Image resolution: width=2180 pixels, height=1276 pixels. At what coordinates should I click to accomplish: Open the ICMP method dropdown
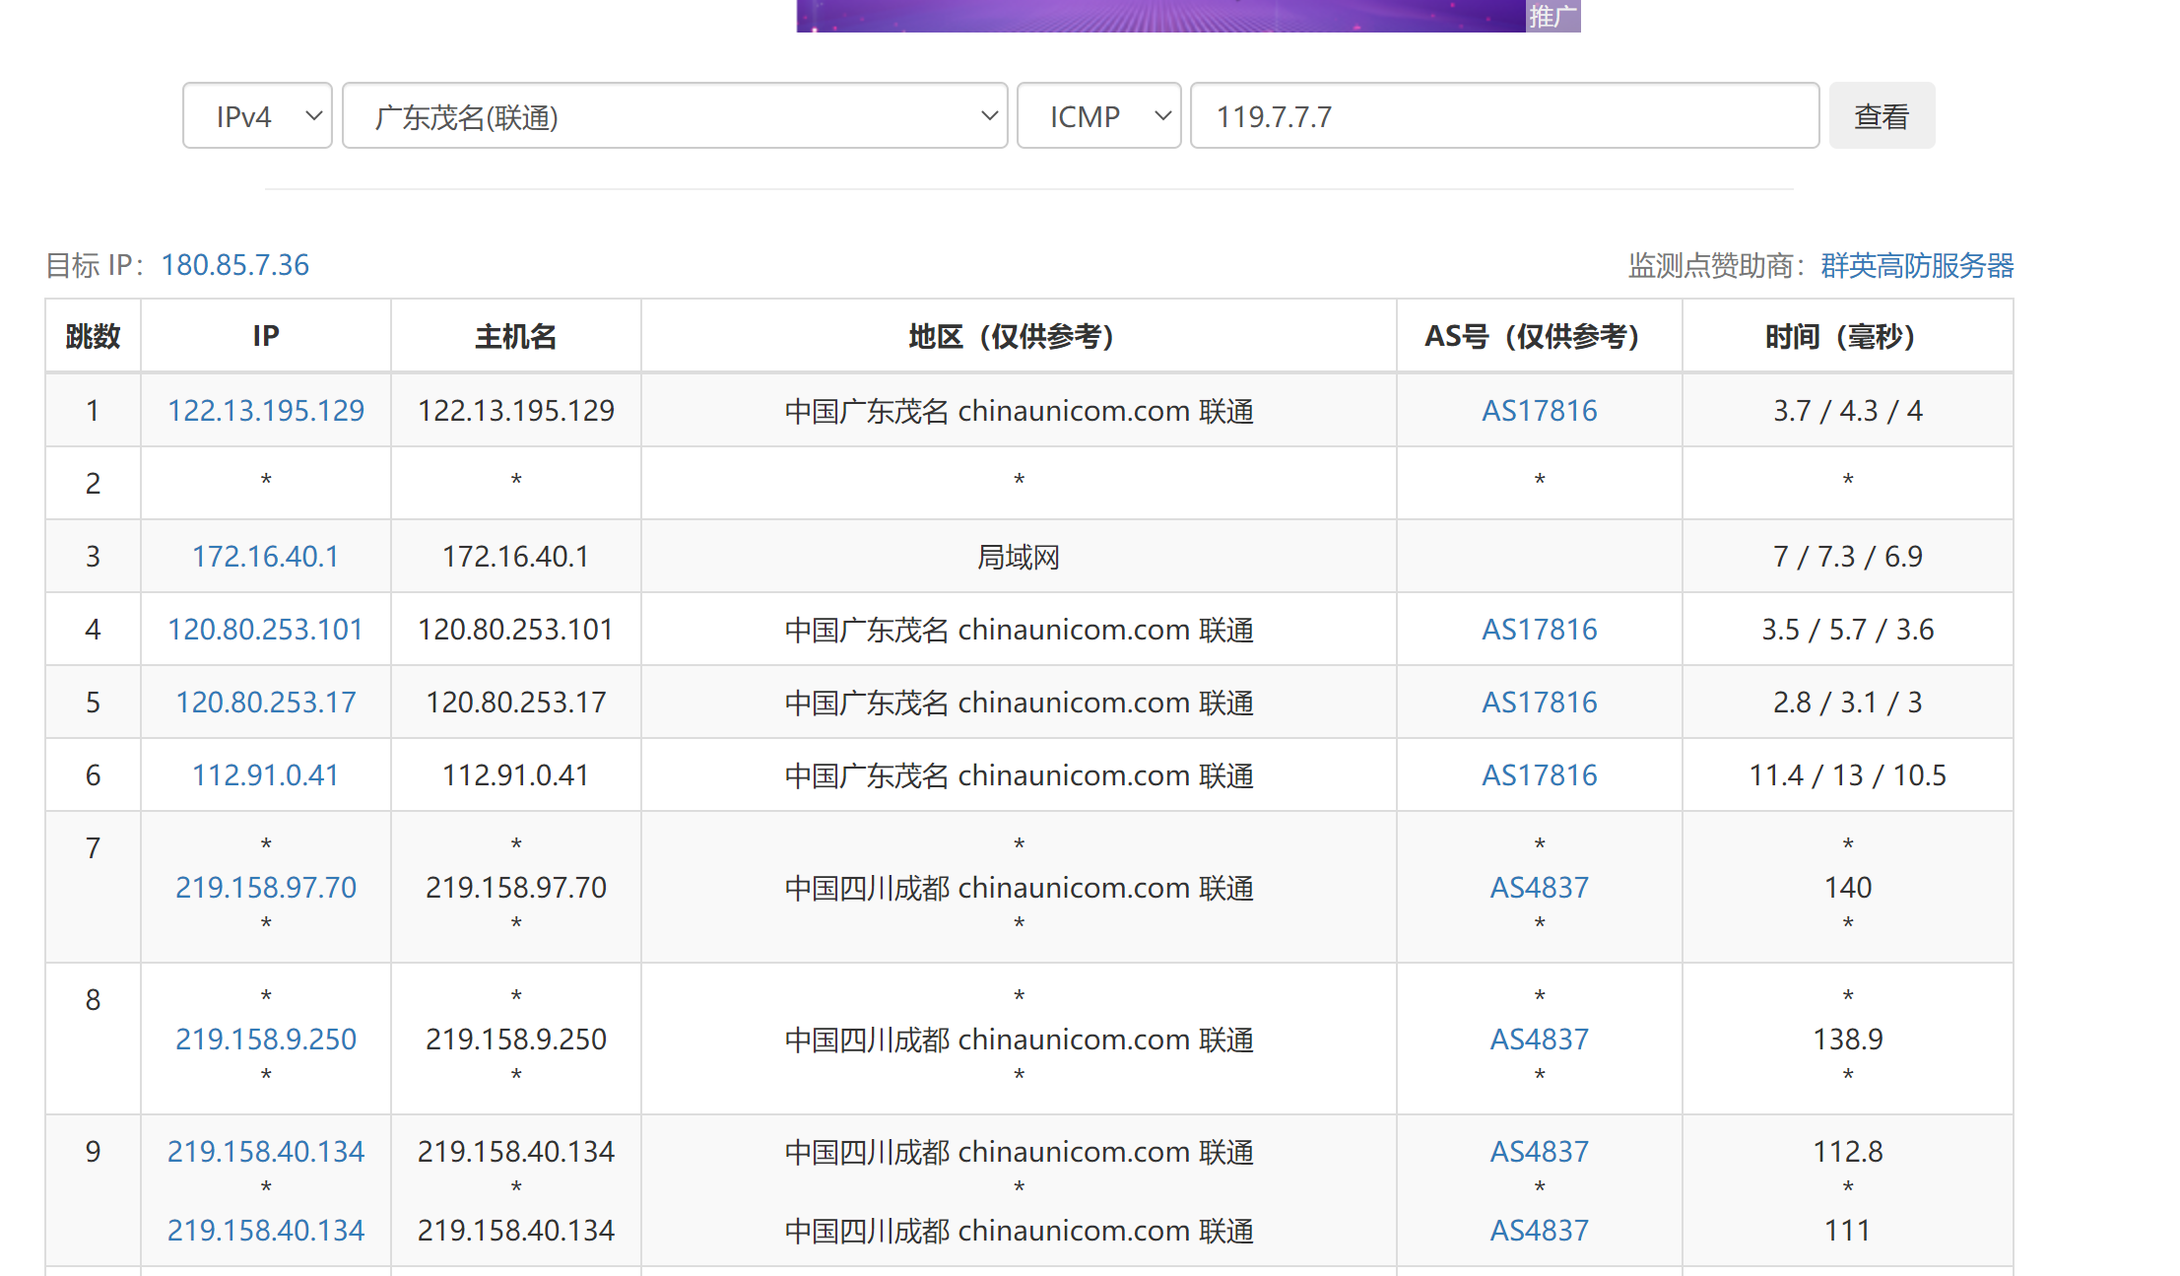1098,116
